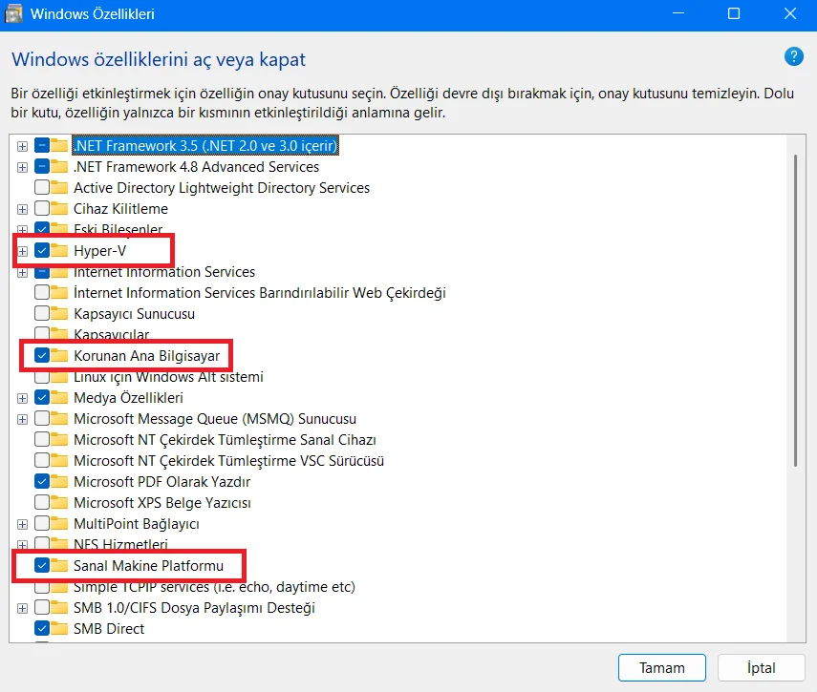This screenshot has width=817, height=692.
Task: Select Linux için Windows Alt sistemi row
Action: pos(168,377)
